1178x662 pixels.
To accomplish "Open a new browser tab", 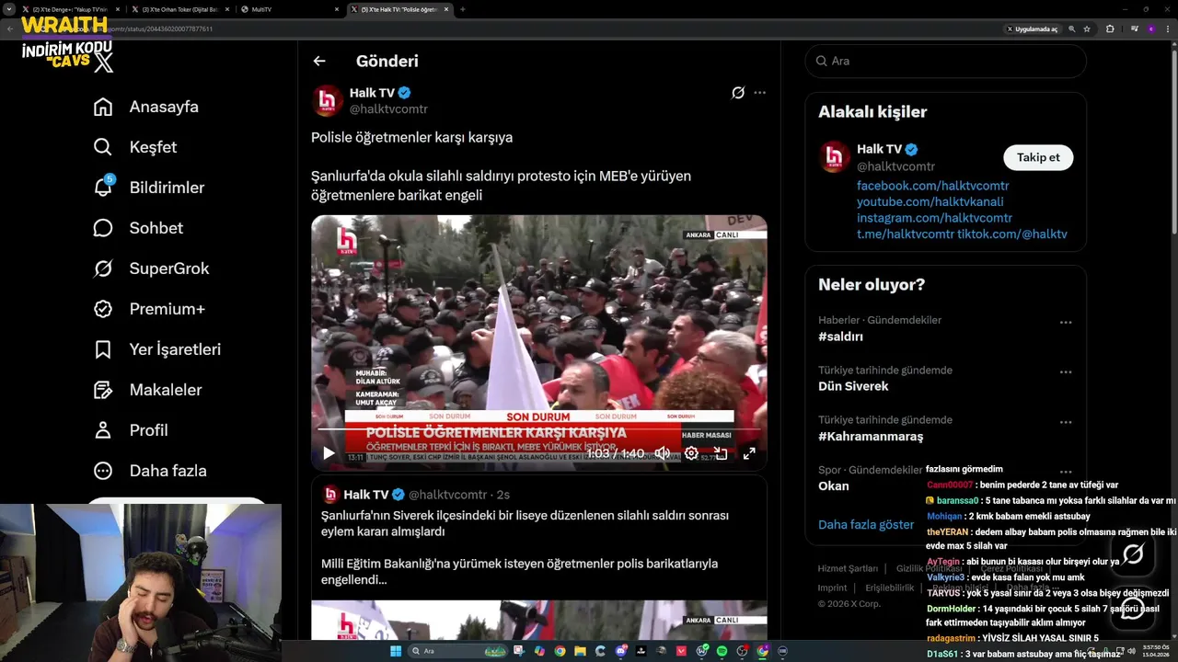I will [462, 9].
